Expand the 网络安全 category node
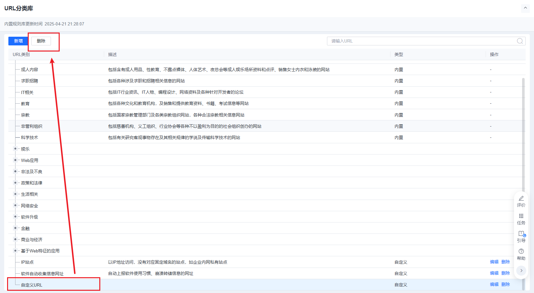This screenshot has height=293, width=534. click(x=15, y=205)
